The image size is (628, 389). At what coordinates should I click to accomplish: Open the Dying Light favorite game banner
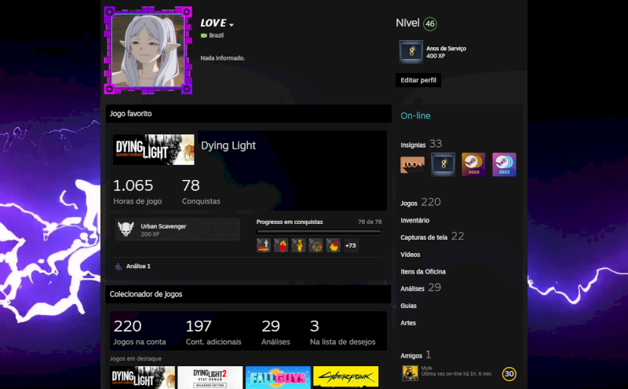click(x=153, y=149)
